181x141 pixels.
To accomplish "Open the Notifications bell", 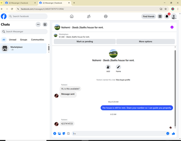I will pyautogui.click(x=167, y=16).
